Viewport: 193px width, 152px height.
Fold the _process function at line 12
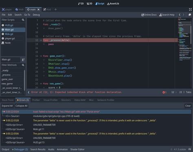tap(41, 40)
